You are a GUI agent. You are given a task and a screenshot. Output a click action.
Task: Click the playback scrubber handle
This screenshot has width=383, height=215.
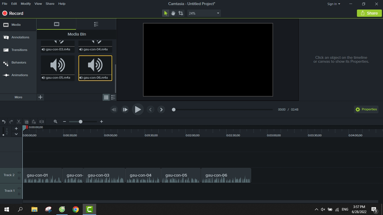pos(174,110)
